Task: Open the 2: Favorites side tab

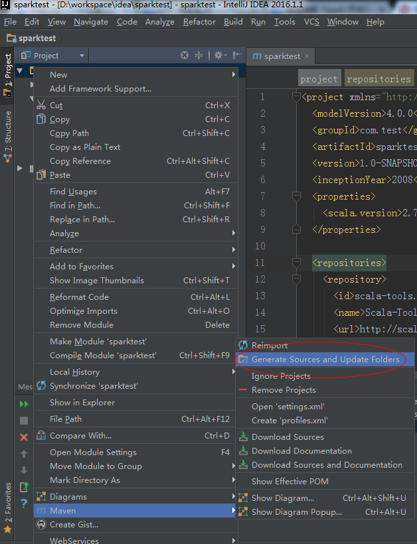Action: 7,508
